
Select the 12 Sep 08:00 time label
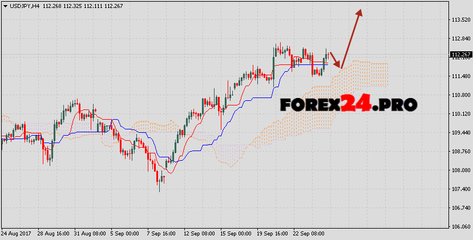coord(200,234)
